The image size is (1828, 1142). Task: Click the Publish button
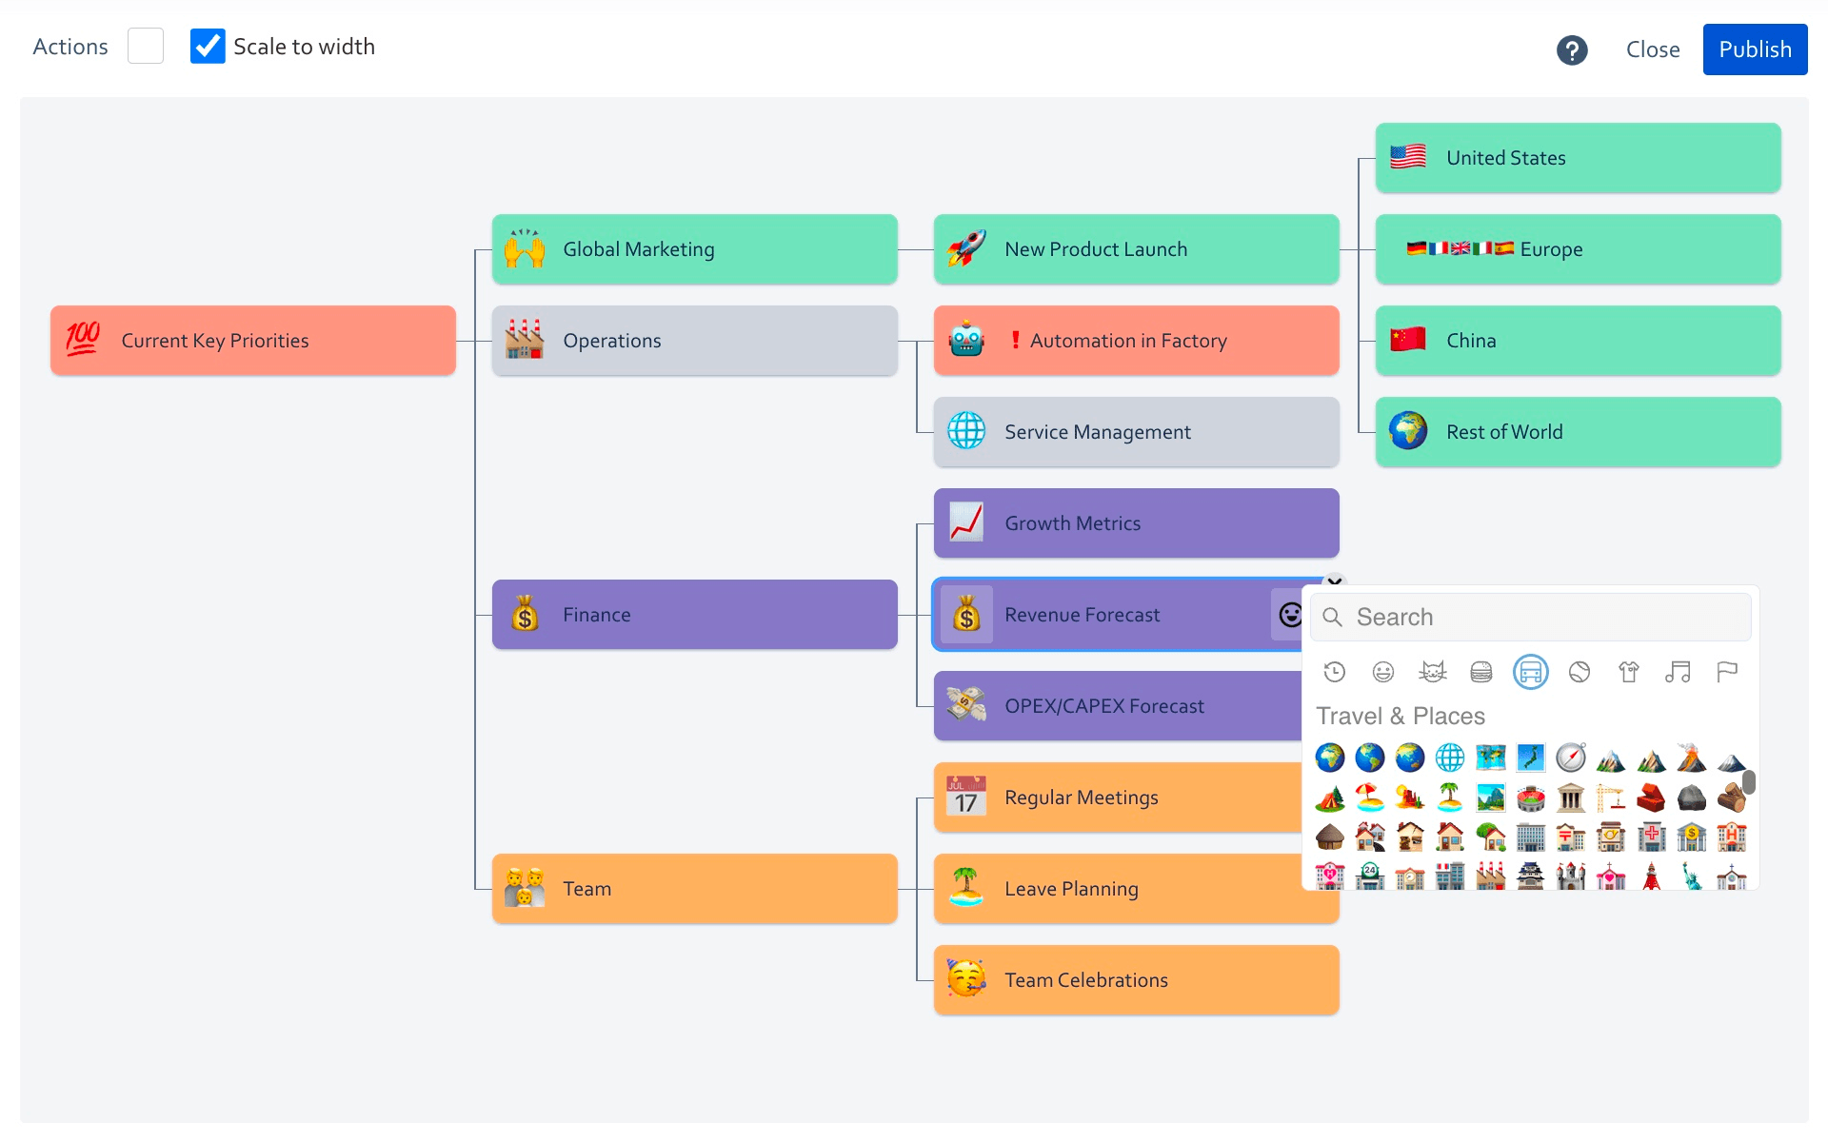(1755, 49)
